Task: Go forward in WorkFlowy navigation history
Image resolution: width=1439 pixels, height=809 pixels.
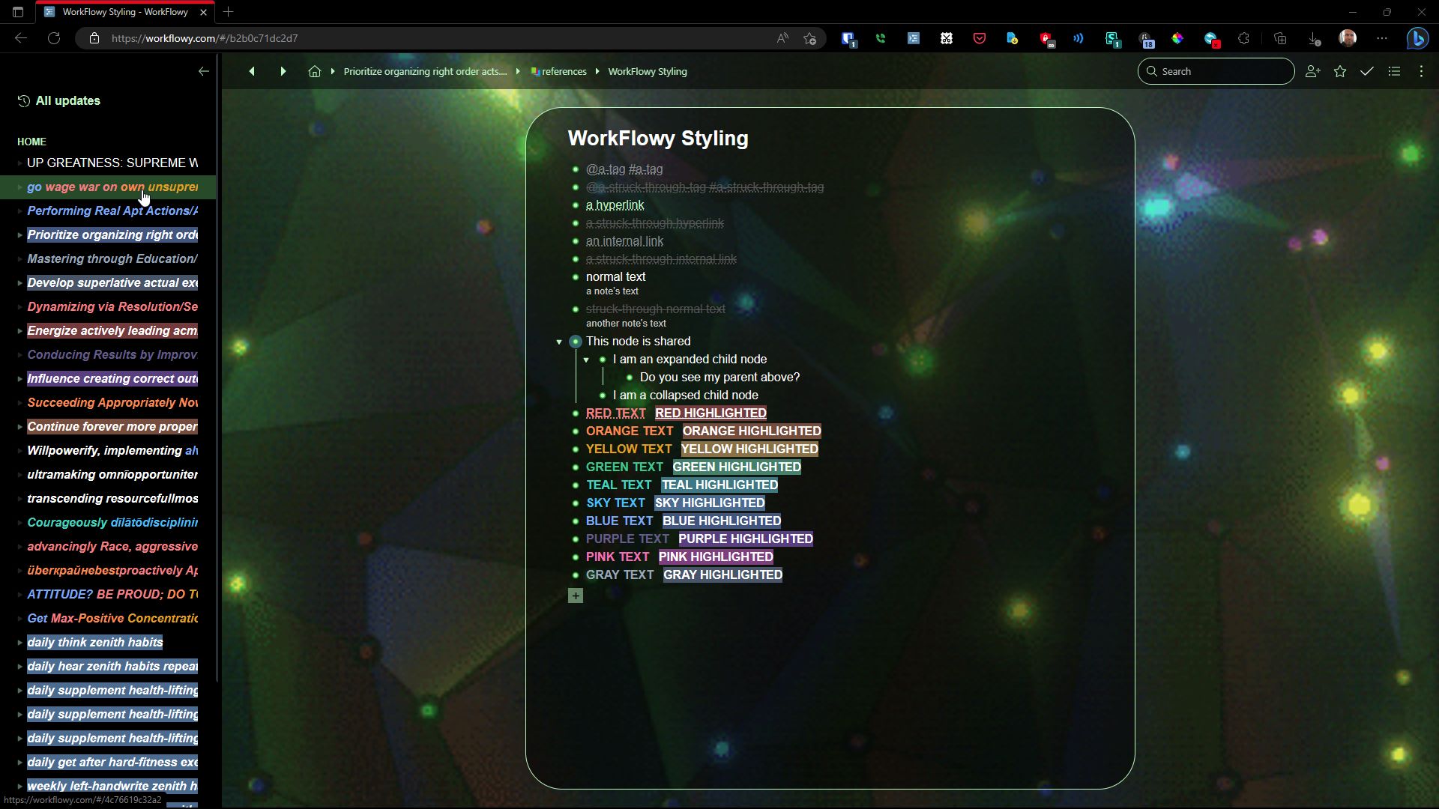Action: 283,71
